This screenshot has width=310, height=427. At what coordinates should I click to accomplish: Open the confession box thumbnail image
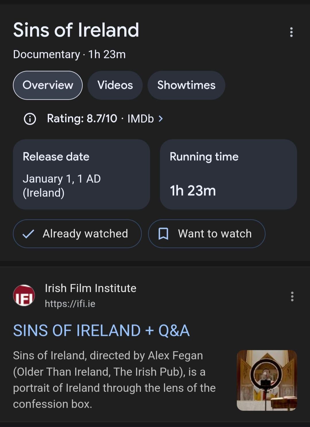click(x=267, y=380)
